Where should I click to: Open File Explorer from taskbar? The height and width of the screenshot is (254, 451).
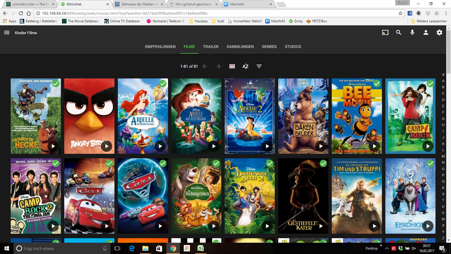coord(145,248)
